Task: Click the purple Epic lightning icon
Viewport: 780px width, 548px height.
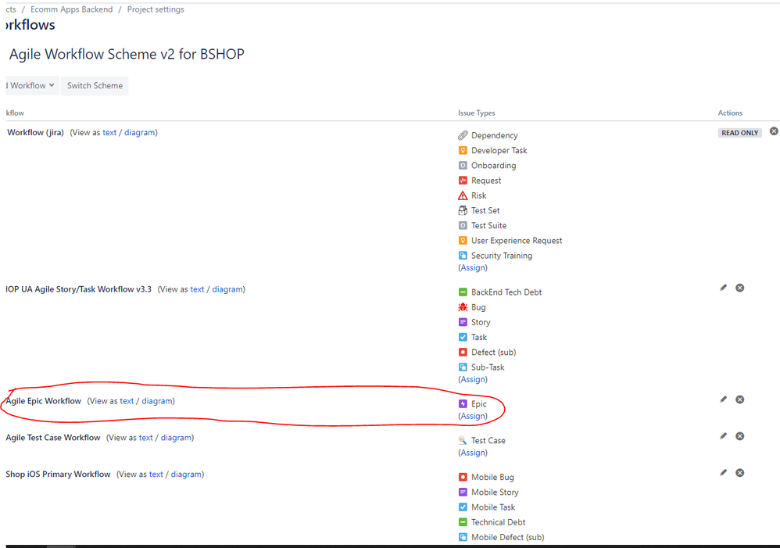Action: 463,403
